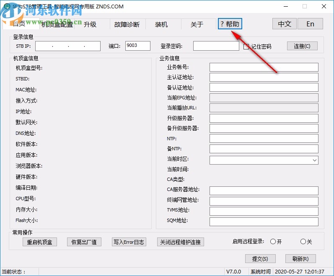Click the 备NTP input field
Screen dimensions: 334x276
click(264, 149)
